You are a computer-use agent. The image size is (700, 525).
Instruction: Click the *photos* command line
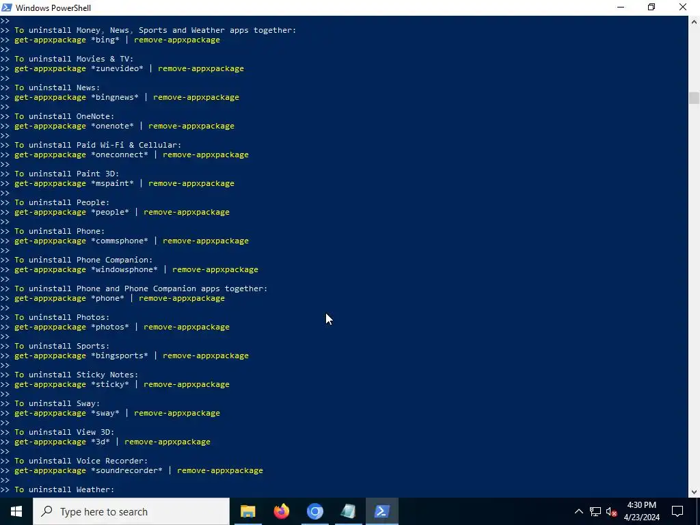122,327
